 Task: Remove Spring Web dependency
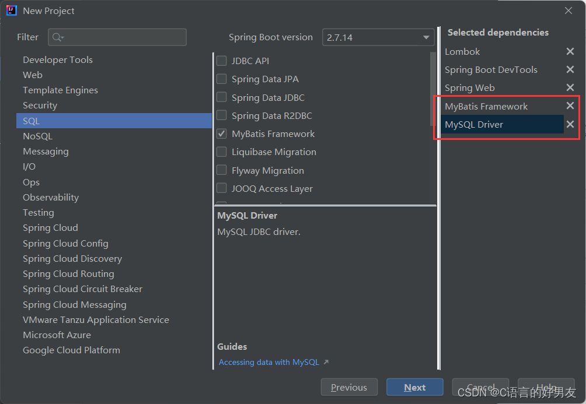click(570, 87)
